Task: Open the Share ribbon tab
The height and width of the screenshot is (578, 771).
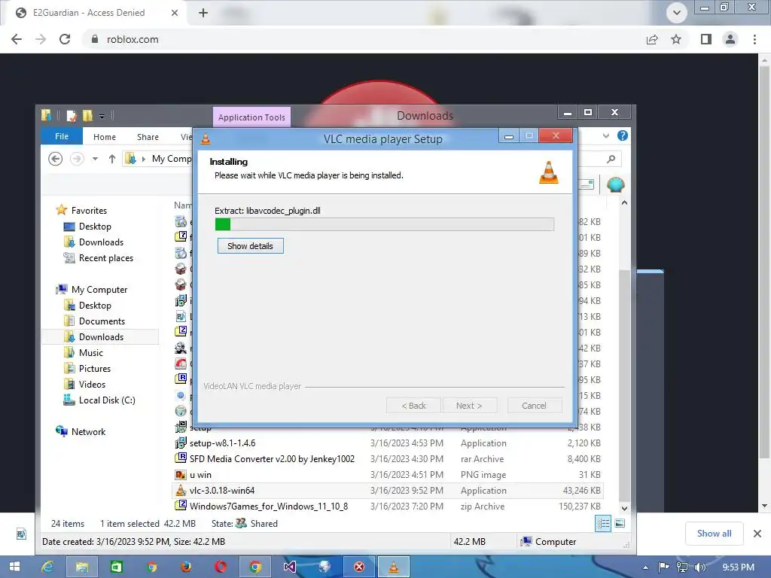Action: pyautogui.click(x=148, y=137)
